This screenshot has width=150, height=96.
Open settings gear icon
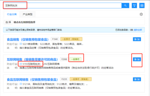141,14
